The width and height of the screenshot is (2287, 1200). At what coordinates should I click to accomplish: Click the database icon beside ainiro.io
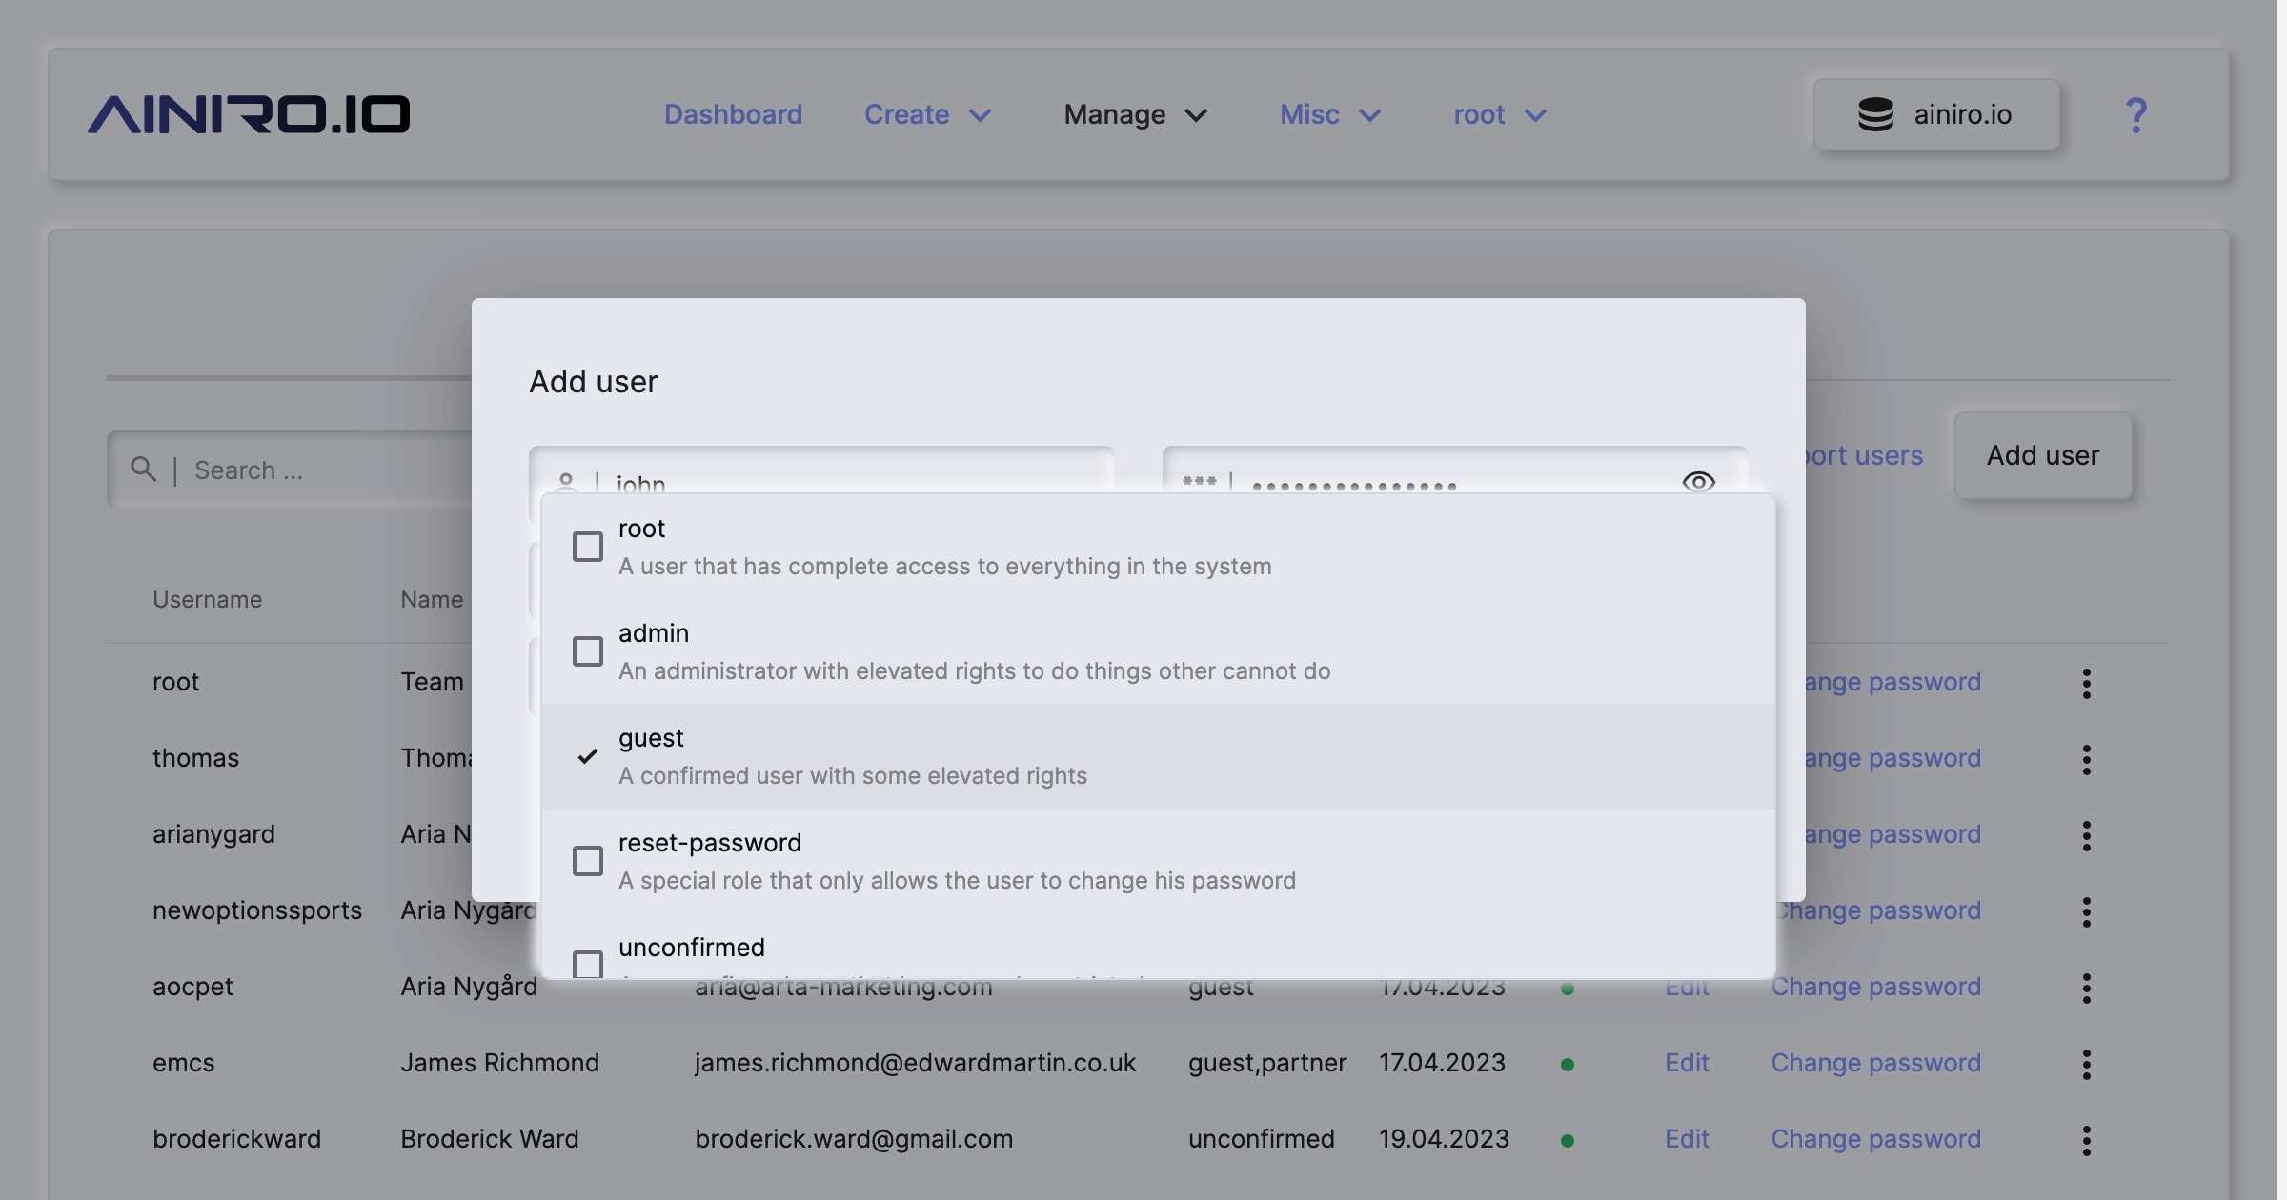tap(1875, 114)
